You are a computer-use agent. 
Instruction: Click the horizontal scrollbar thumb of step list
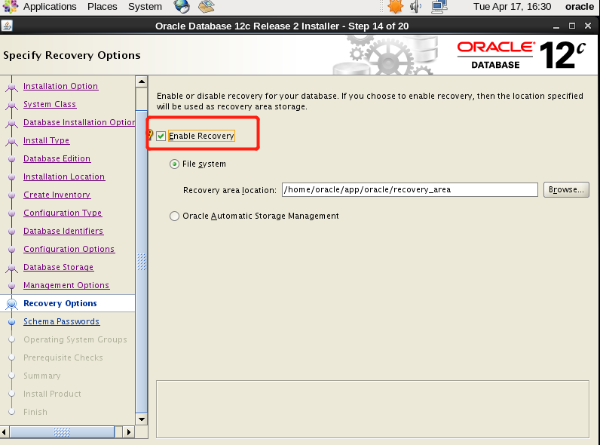pyautogui.click(x=62, y=432)
